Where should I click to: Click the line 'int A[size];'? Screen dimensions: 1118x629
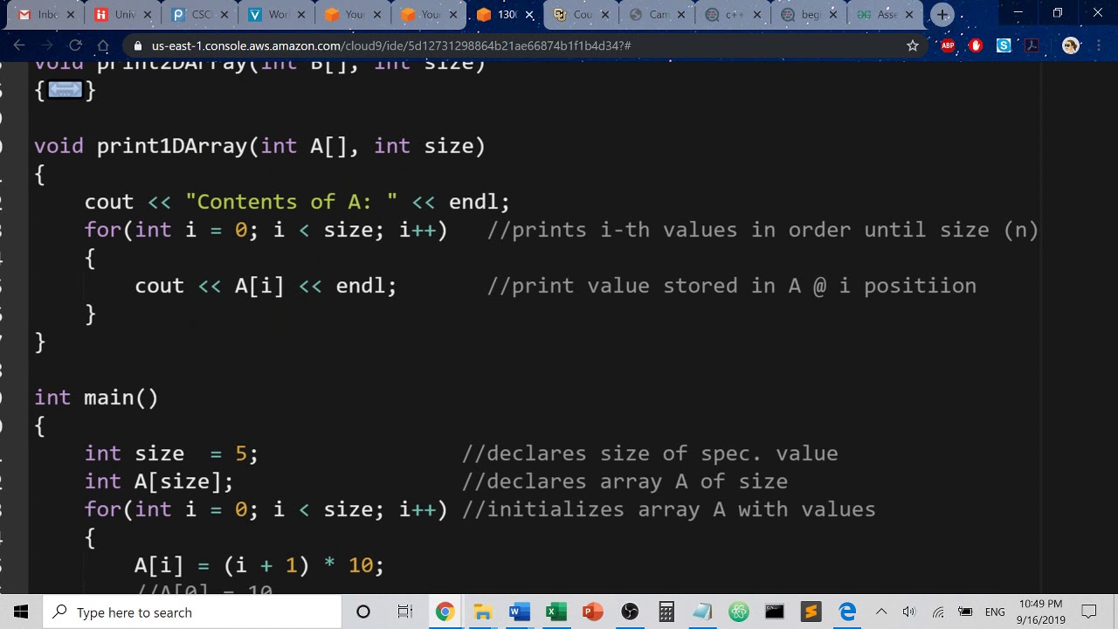(159, 481)
